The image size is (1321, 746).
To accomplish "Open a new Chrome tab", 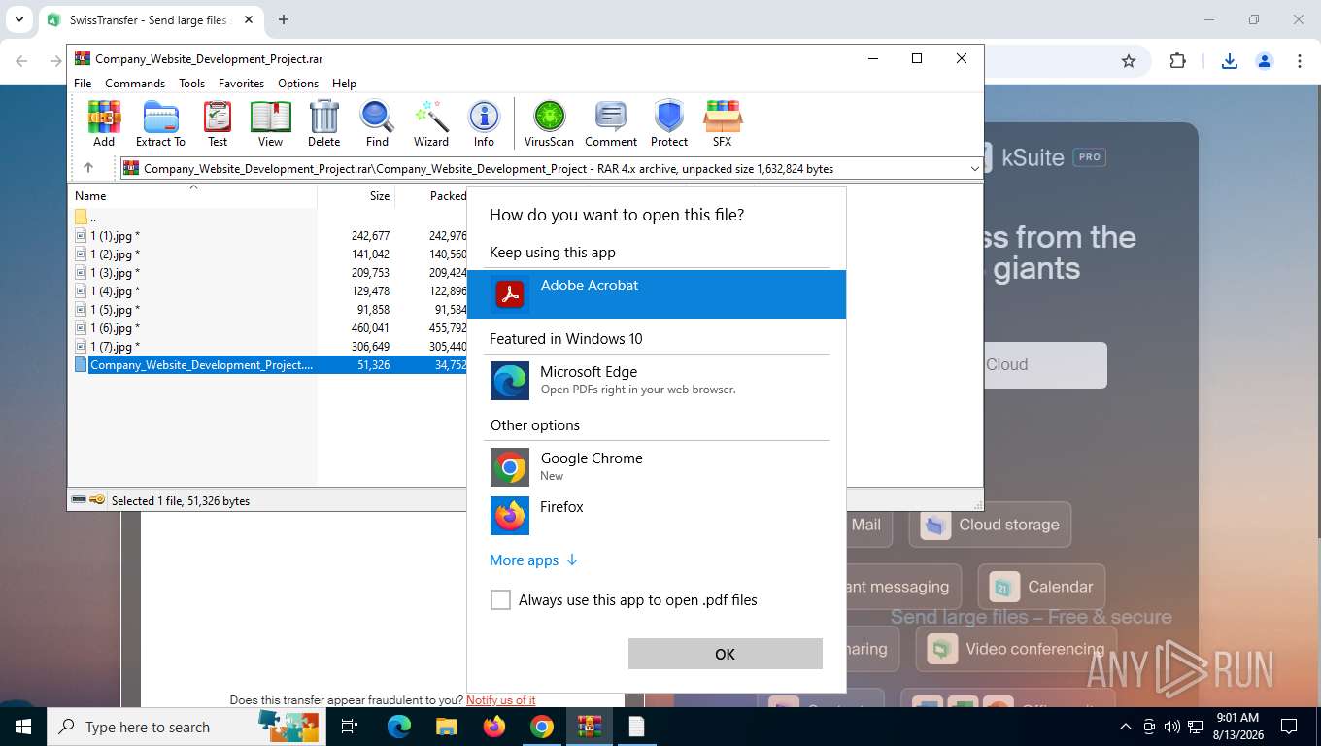I will [284, 19].
